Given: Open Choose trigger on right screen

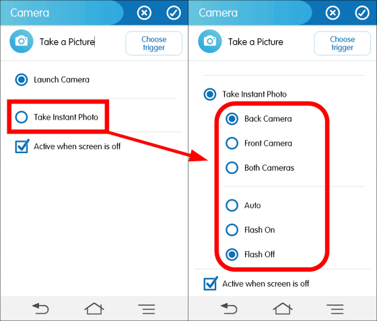Looking at the screenshot, I should pos(343,43).
